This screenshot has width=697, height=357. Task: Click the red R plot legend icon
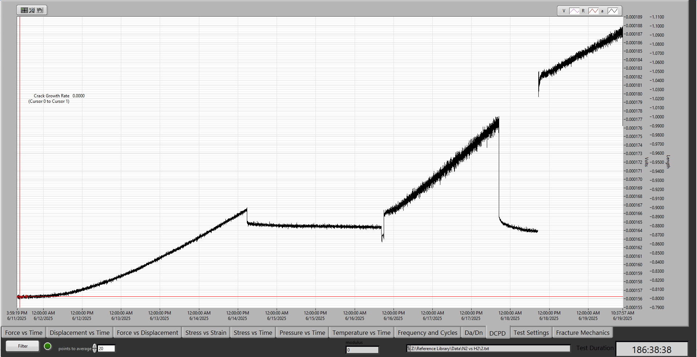click(594, 11)
